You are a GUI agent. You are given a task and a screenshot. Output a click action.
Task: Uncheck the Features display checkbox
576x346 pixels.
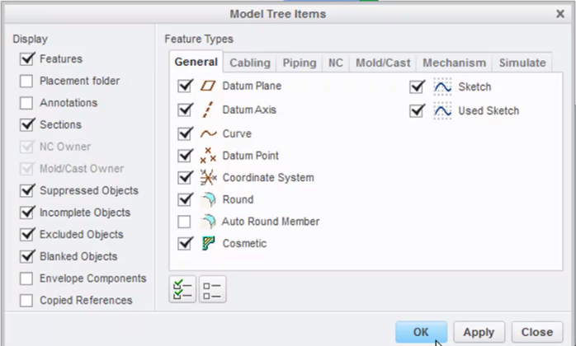(26, 59)
